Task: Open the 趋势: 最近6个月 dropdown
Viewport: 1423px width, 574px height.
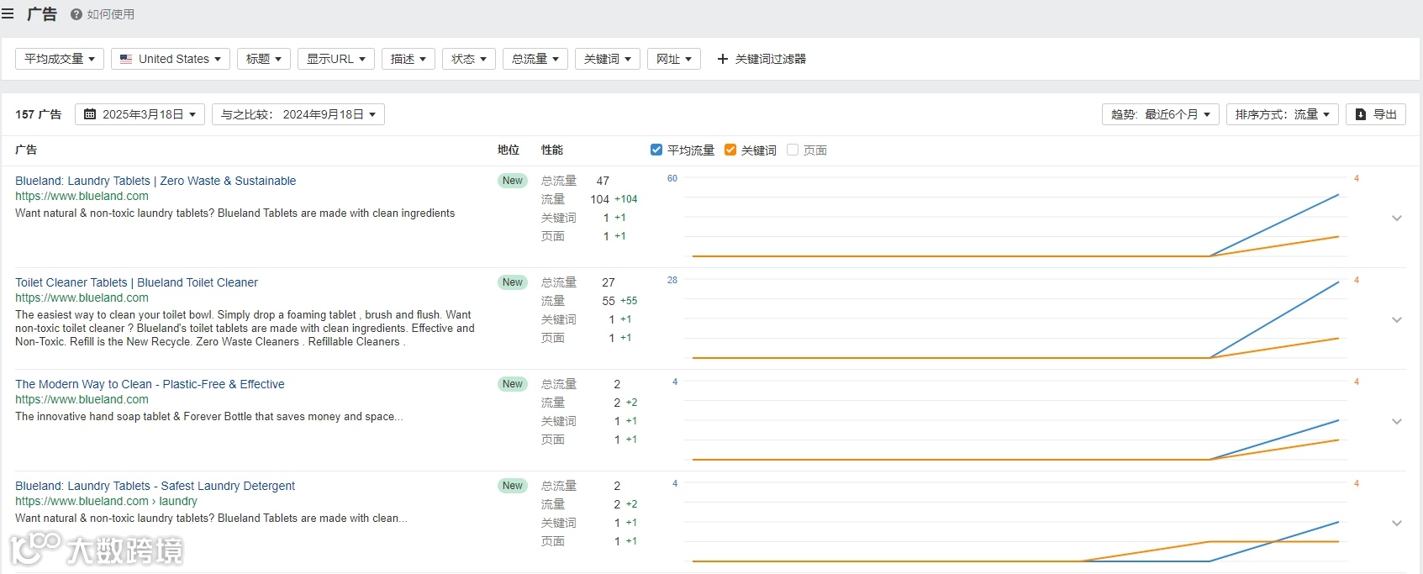Action: click(1161, 114)
